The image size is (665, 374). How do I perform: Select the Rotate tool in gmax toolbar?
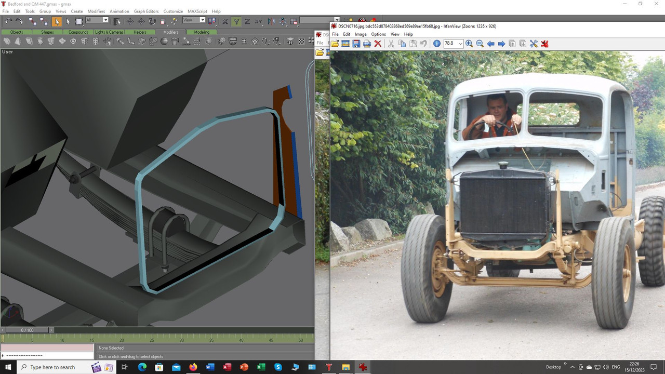pyautogui.click(x=152, y=21)
